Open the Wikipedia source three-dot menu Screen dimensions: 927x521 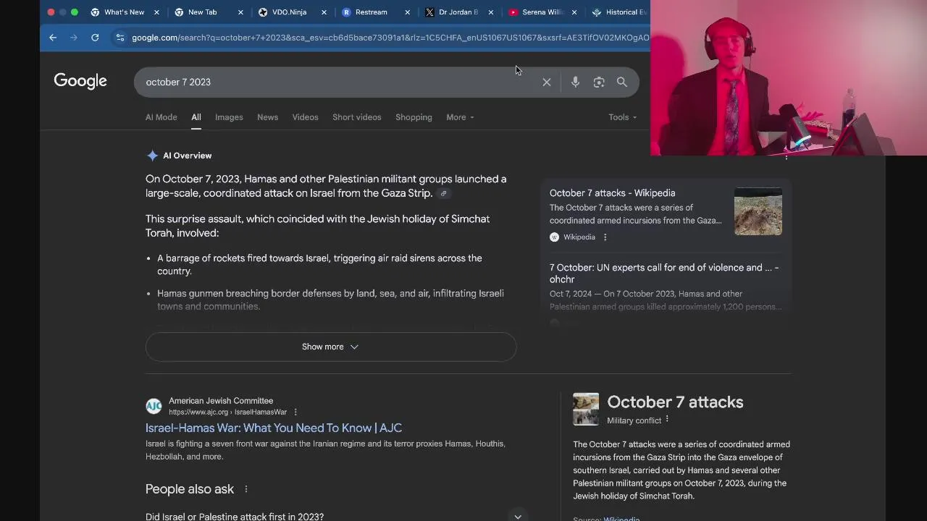coord(605,237)
